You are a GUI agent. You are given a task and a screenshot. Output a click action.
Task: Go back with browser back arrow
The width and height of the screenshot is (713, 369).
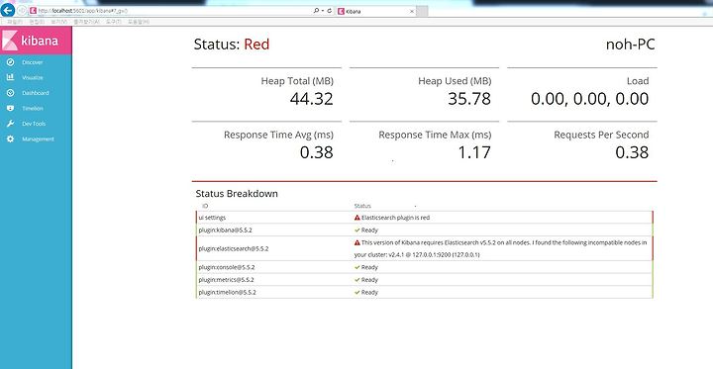coord(7,10)
